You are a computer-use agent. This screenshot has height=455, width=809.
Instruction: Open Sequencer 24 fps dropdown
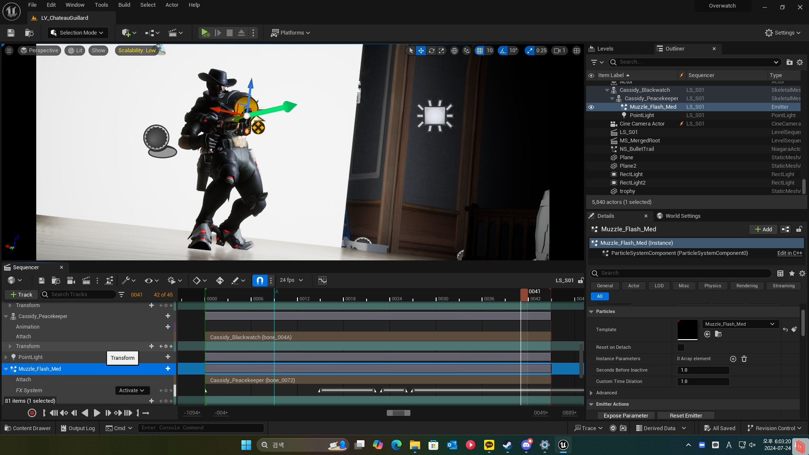[x=291, y=281]
